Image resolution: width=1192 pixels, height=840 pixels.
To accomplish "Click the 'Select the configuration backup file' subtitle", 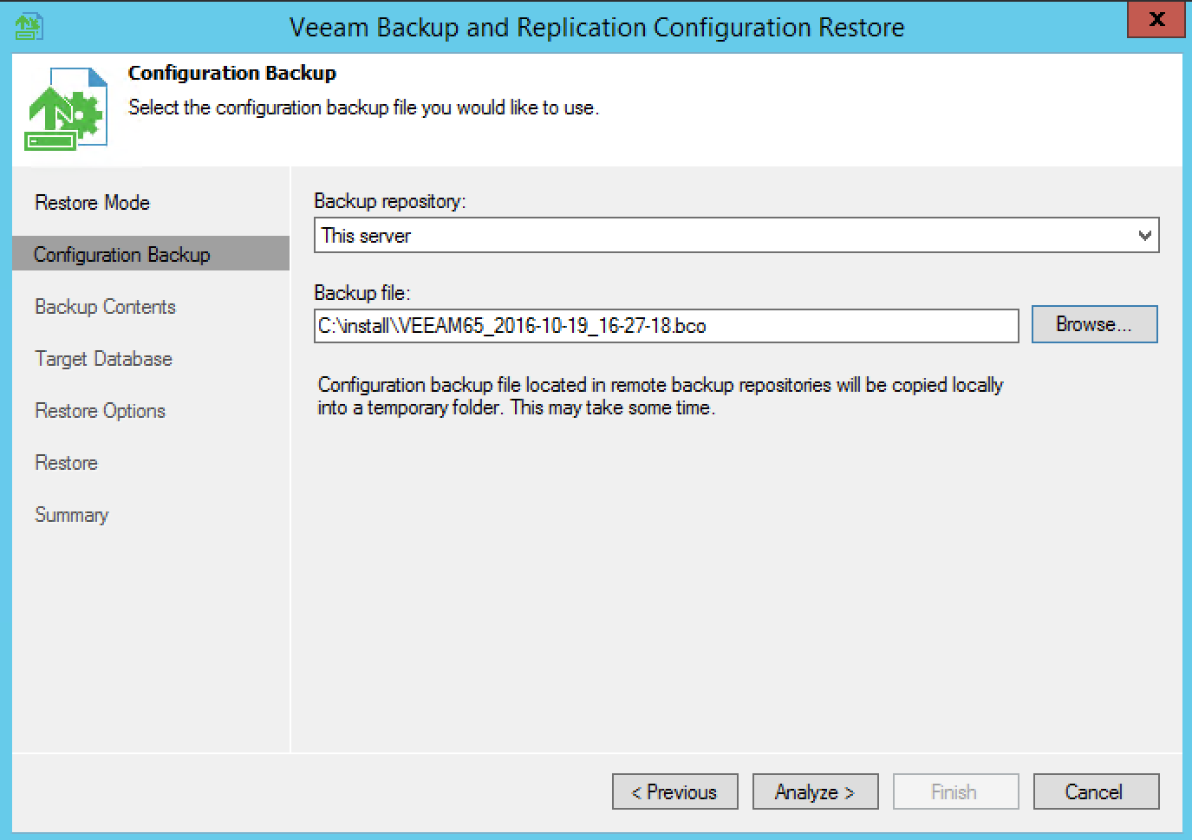I will pyautogui.click(x=363, y=107).
